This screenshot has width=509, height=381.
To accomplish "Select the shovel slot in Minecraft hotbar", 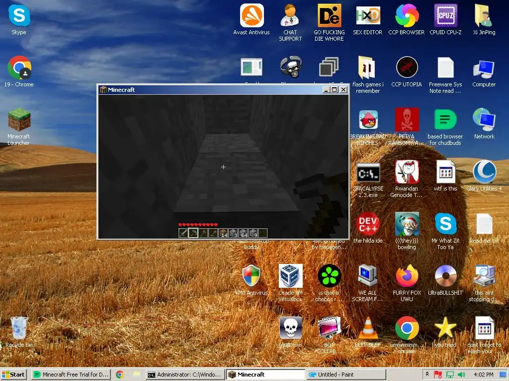I will [x=213, y=233].
